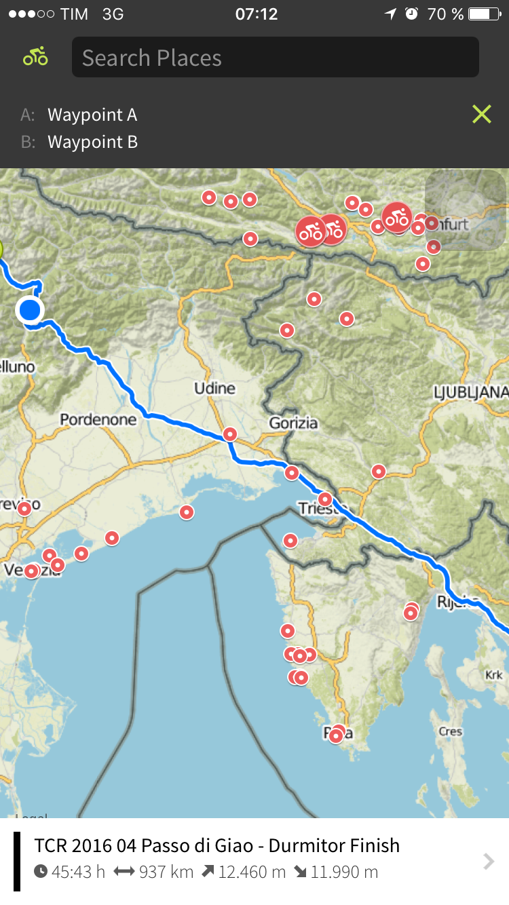Viewport: 509px width, 905px height.
Task: Tap the red marker on Trieste
Action: [x=325, y=499]
